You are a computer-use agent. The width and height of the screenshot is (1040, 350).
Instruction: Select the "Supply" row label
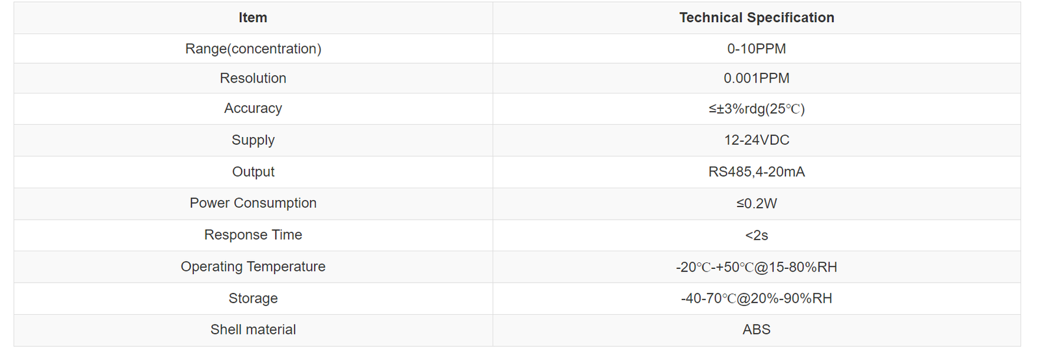click(x=253, y=140)
